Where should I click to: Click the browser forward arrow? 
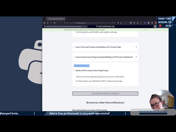[x=51, y=23]
